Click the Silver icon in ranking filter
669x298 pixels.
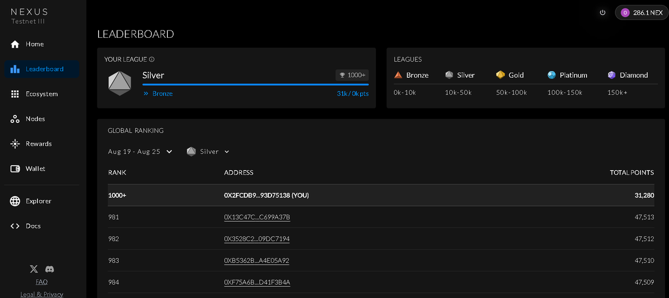click(x=191, y=151)
